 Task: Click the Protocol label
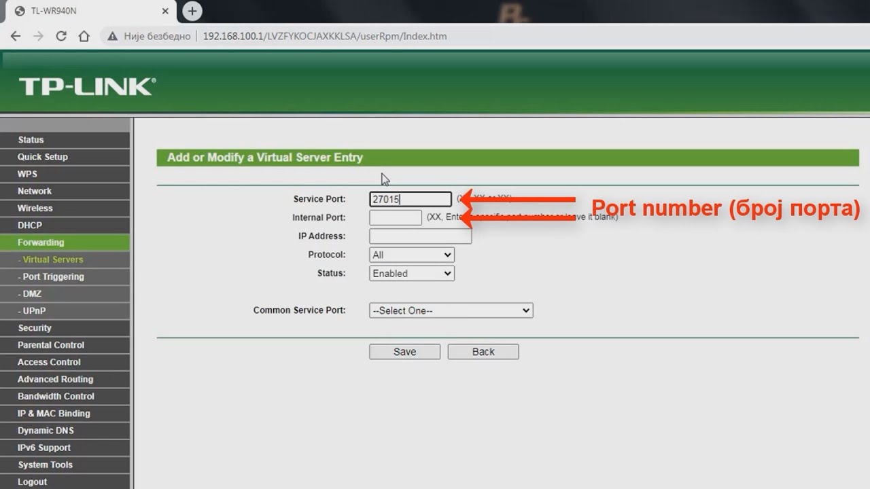(x=327, y=255)
